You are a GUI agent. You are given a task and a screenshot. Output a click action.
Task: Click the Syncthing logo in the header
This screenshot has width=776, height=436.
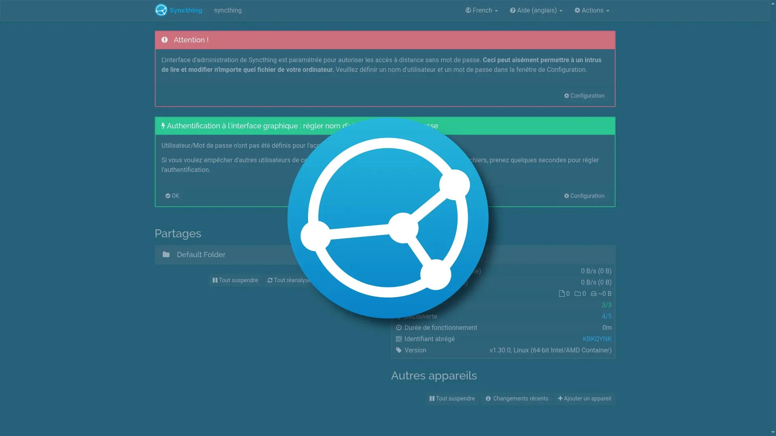point(161,10)
